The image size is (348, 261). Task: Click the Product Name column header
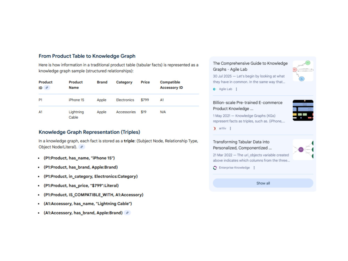coord(76,85)
